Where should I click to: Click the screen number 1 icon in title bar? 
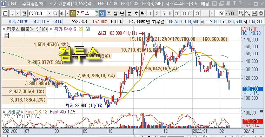4,4
